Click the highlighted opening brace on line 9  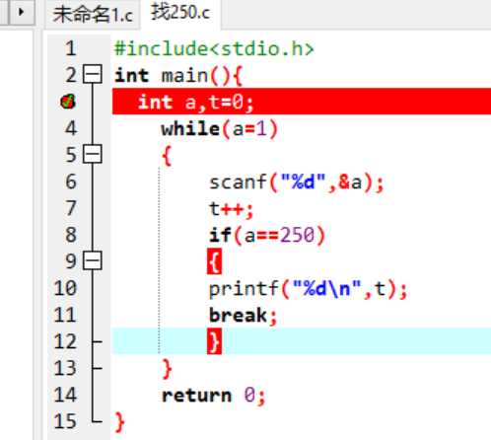[214, 261]
